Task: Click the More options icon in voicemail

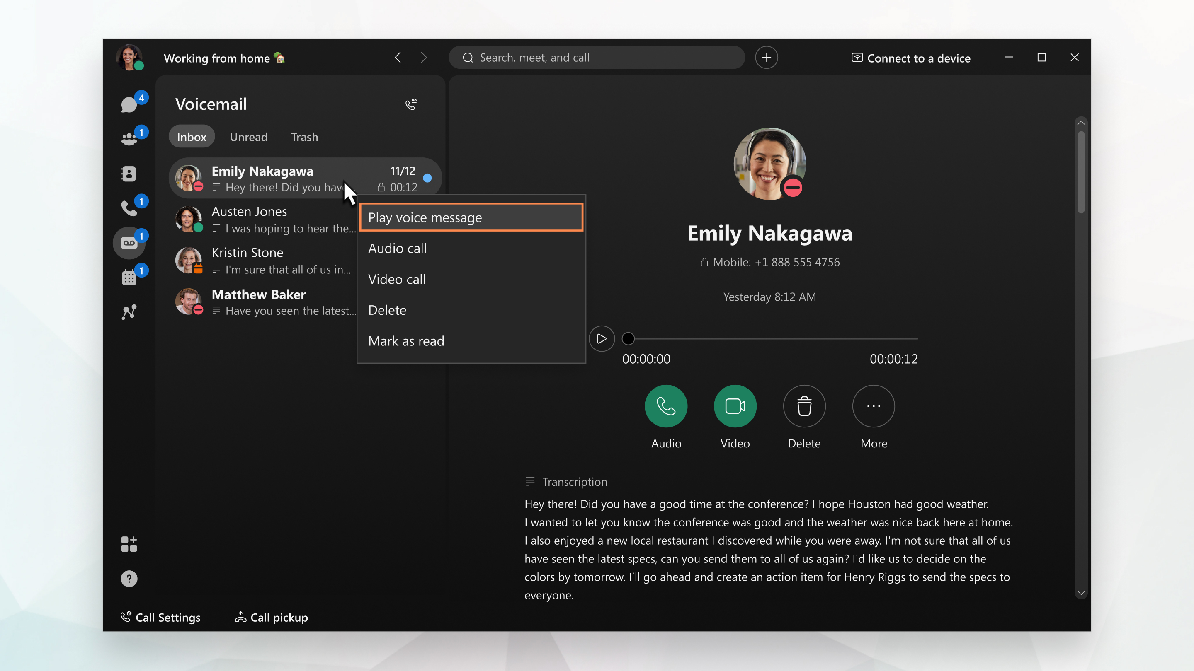Action: [874, 405]
